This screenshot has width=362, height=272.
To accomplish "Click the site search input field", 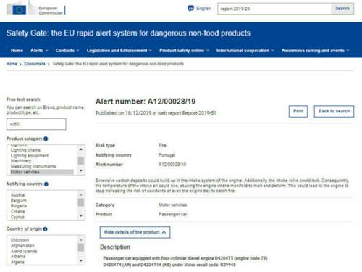I will point(274,9).
